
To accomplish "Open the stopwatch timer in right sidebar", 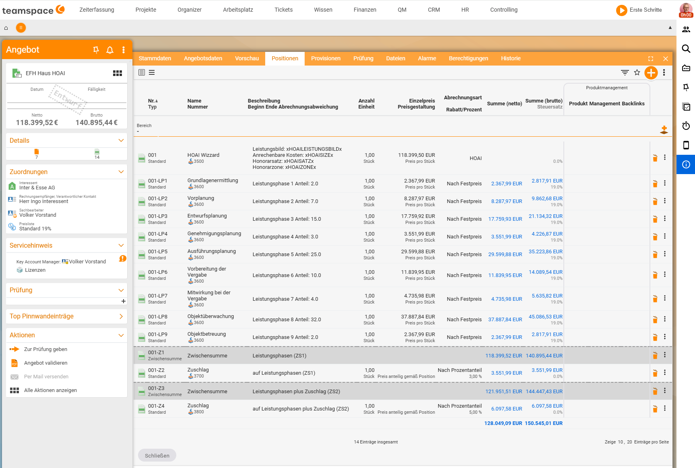I will point(686,126).
